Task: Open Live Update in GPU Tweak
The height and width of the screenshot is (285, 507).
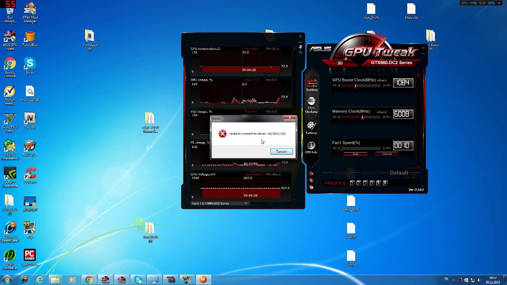Action: coord(311,105)
